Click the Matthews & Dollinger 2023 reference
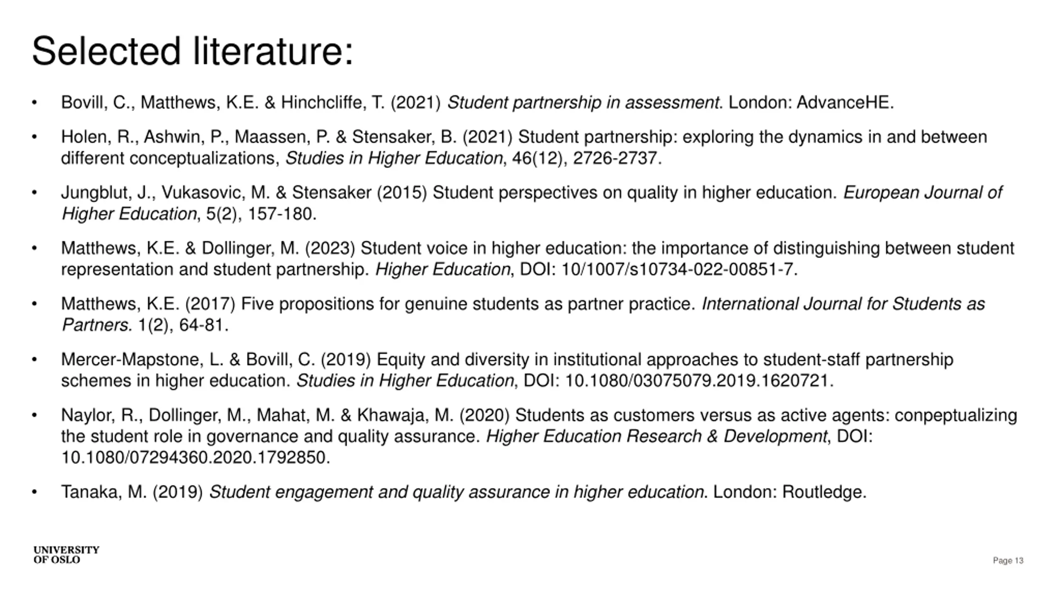 (537, 259)
